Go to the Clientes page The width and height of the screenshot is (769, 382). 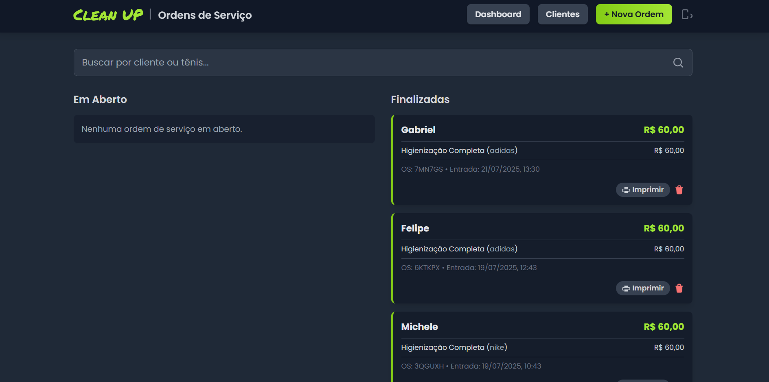(x=562, y=14)
